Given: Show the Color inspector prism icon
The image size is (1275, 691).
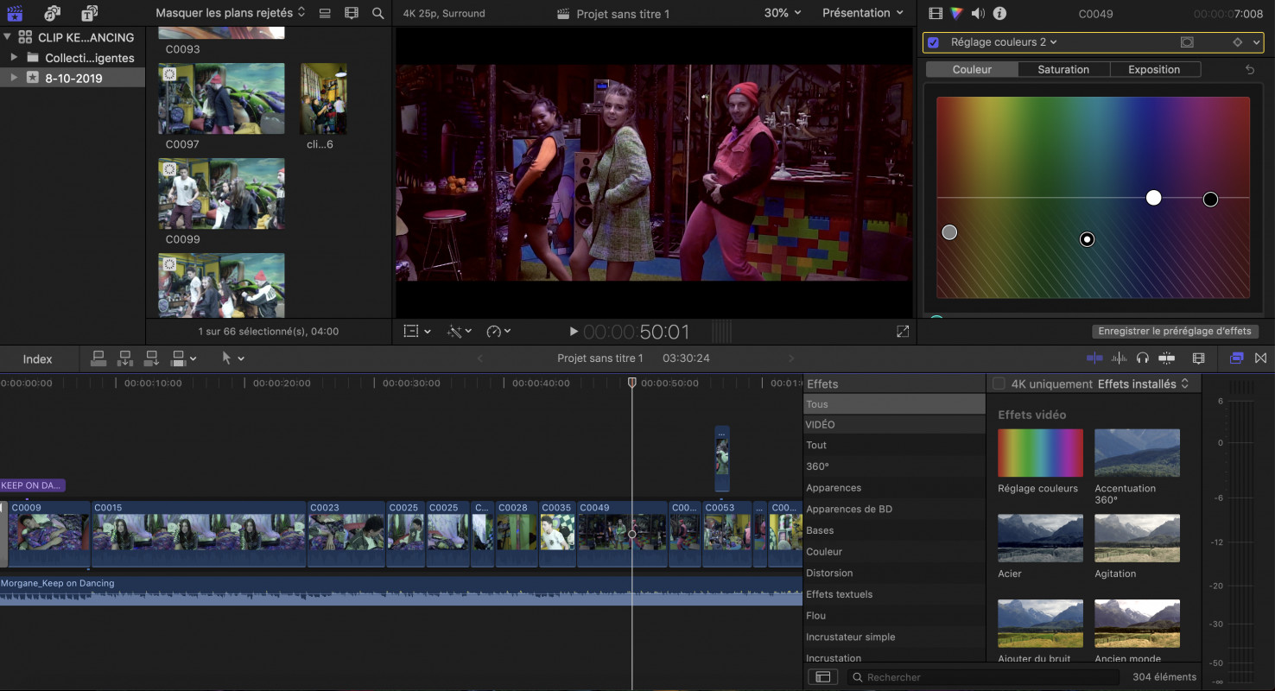Looking at the screenshot, I should (x=956, y=13).
